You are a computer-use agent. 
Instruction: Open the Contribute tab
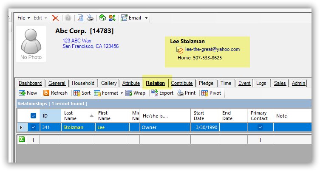[x=181, y=83]
